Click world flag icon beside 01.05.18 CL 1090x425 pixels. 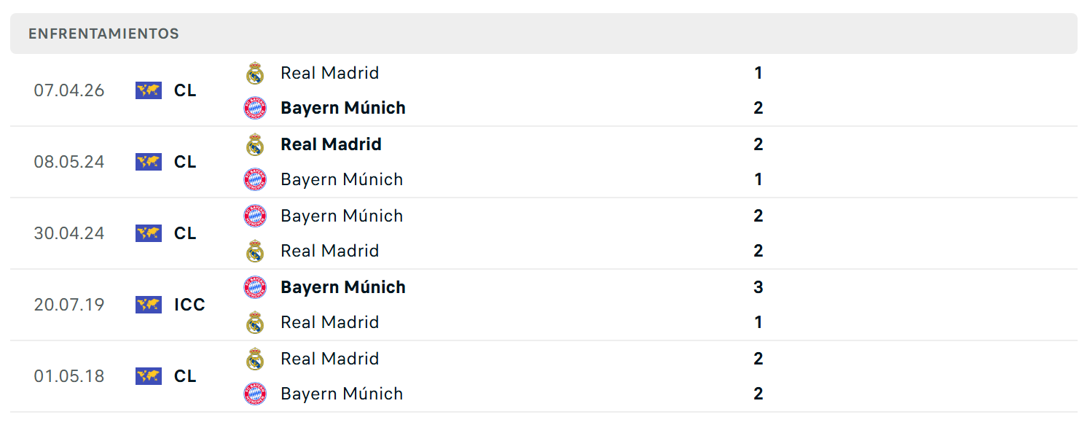tap(149, 376)
